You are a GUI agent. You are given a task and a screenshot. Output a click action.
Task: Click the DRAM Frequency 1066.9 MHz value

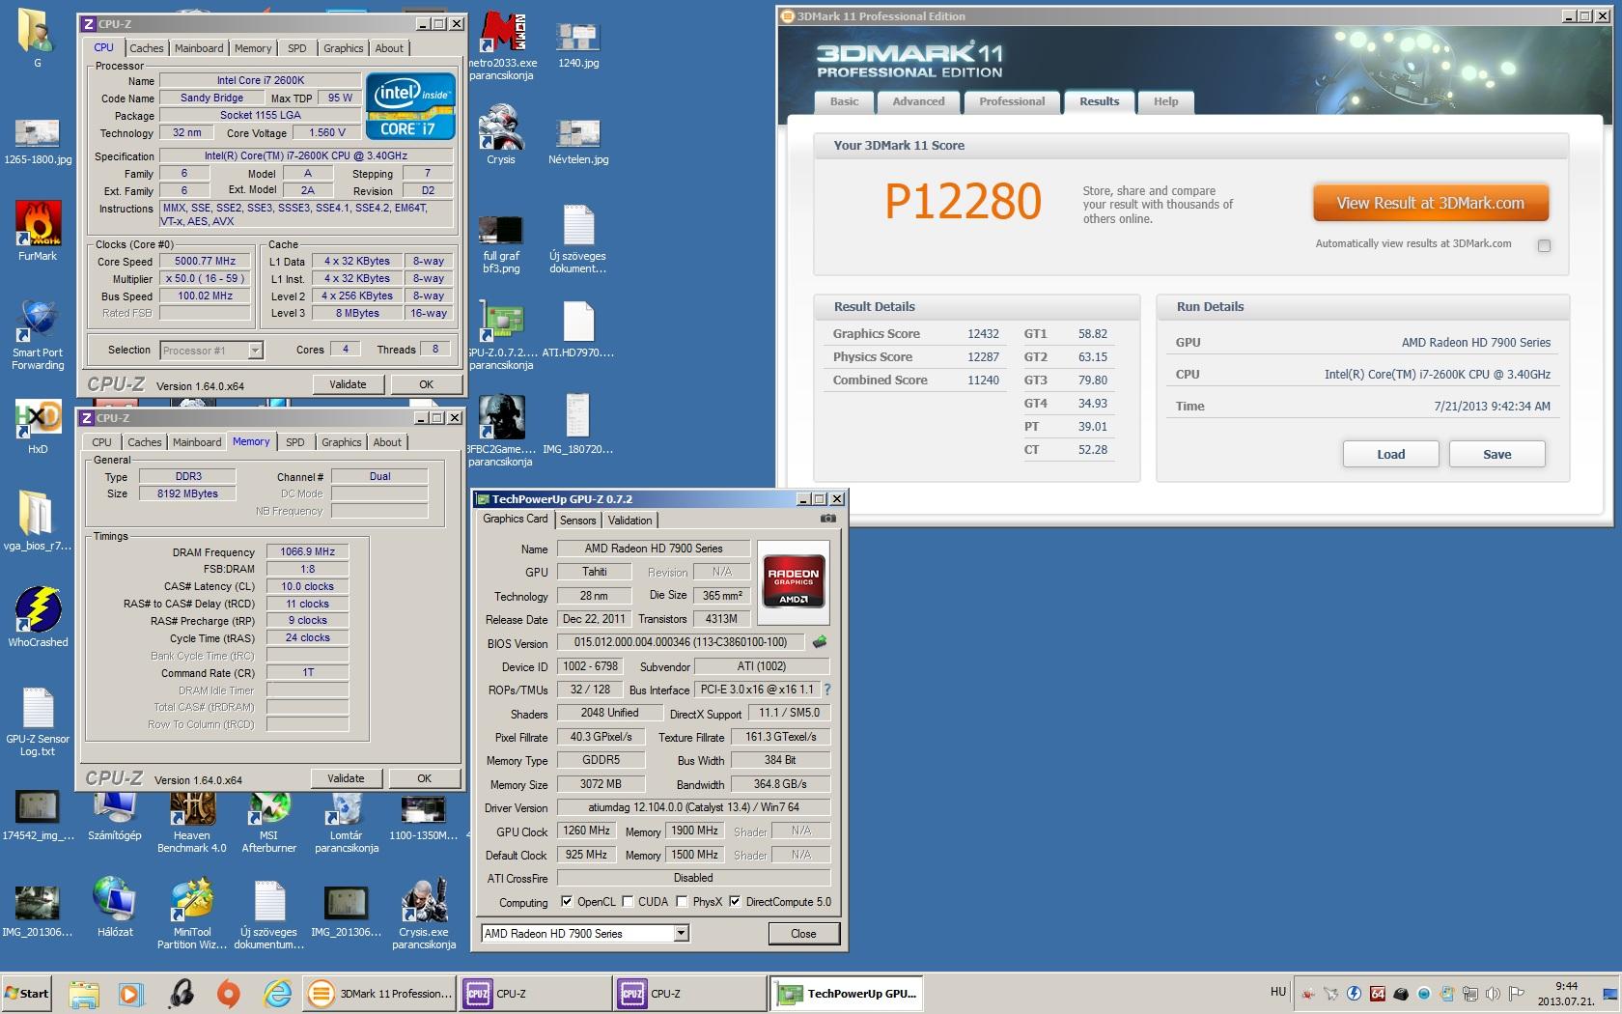point(307,551)
